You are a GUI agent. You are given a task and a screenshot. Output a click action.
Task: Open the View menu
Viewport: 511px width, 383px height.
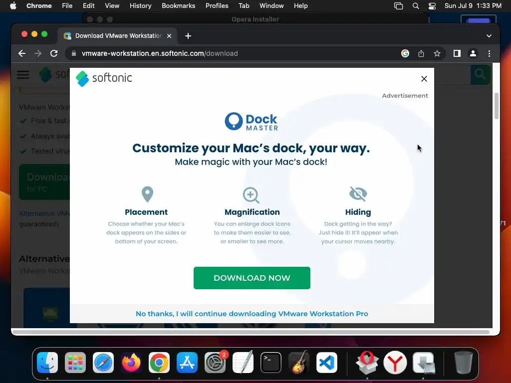112,6
